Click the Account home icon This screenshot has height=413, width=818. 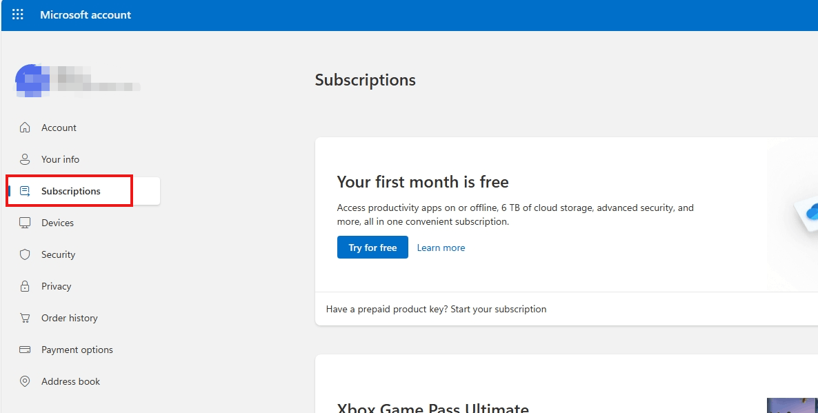(25, 128)
